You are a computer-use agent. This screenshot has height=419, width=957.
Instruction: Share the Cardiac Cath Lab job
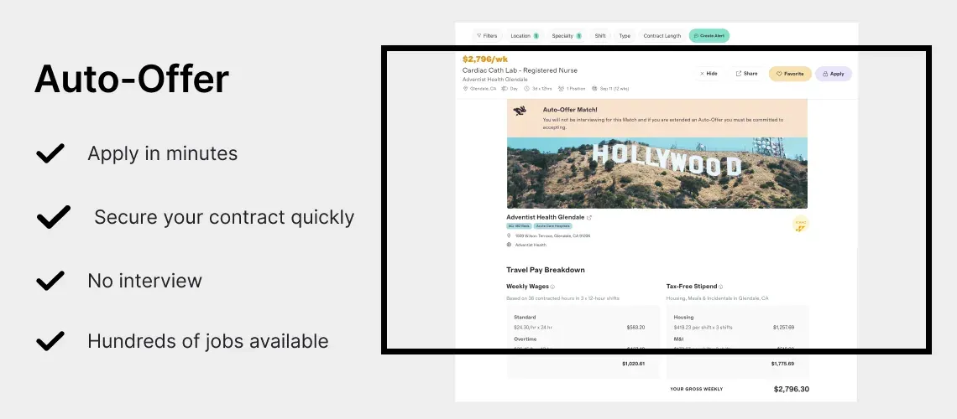tap(746, 74)
